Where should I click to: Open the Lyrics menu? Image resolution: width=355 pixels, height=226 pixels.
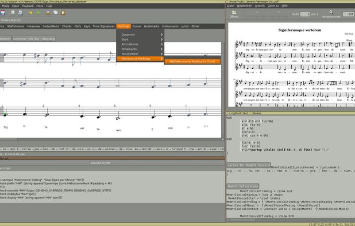click(185, 26)
